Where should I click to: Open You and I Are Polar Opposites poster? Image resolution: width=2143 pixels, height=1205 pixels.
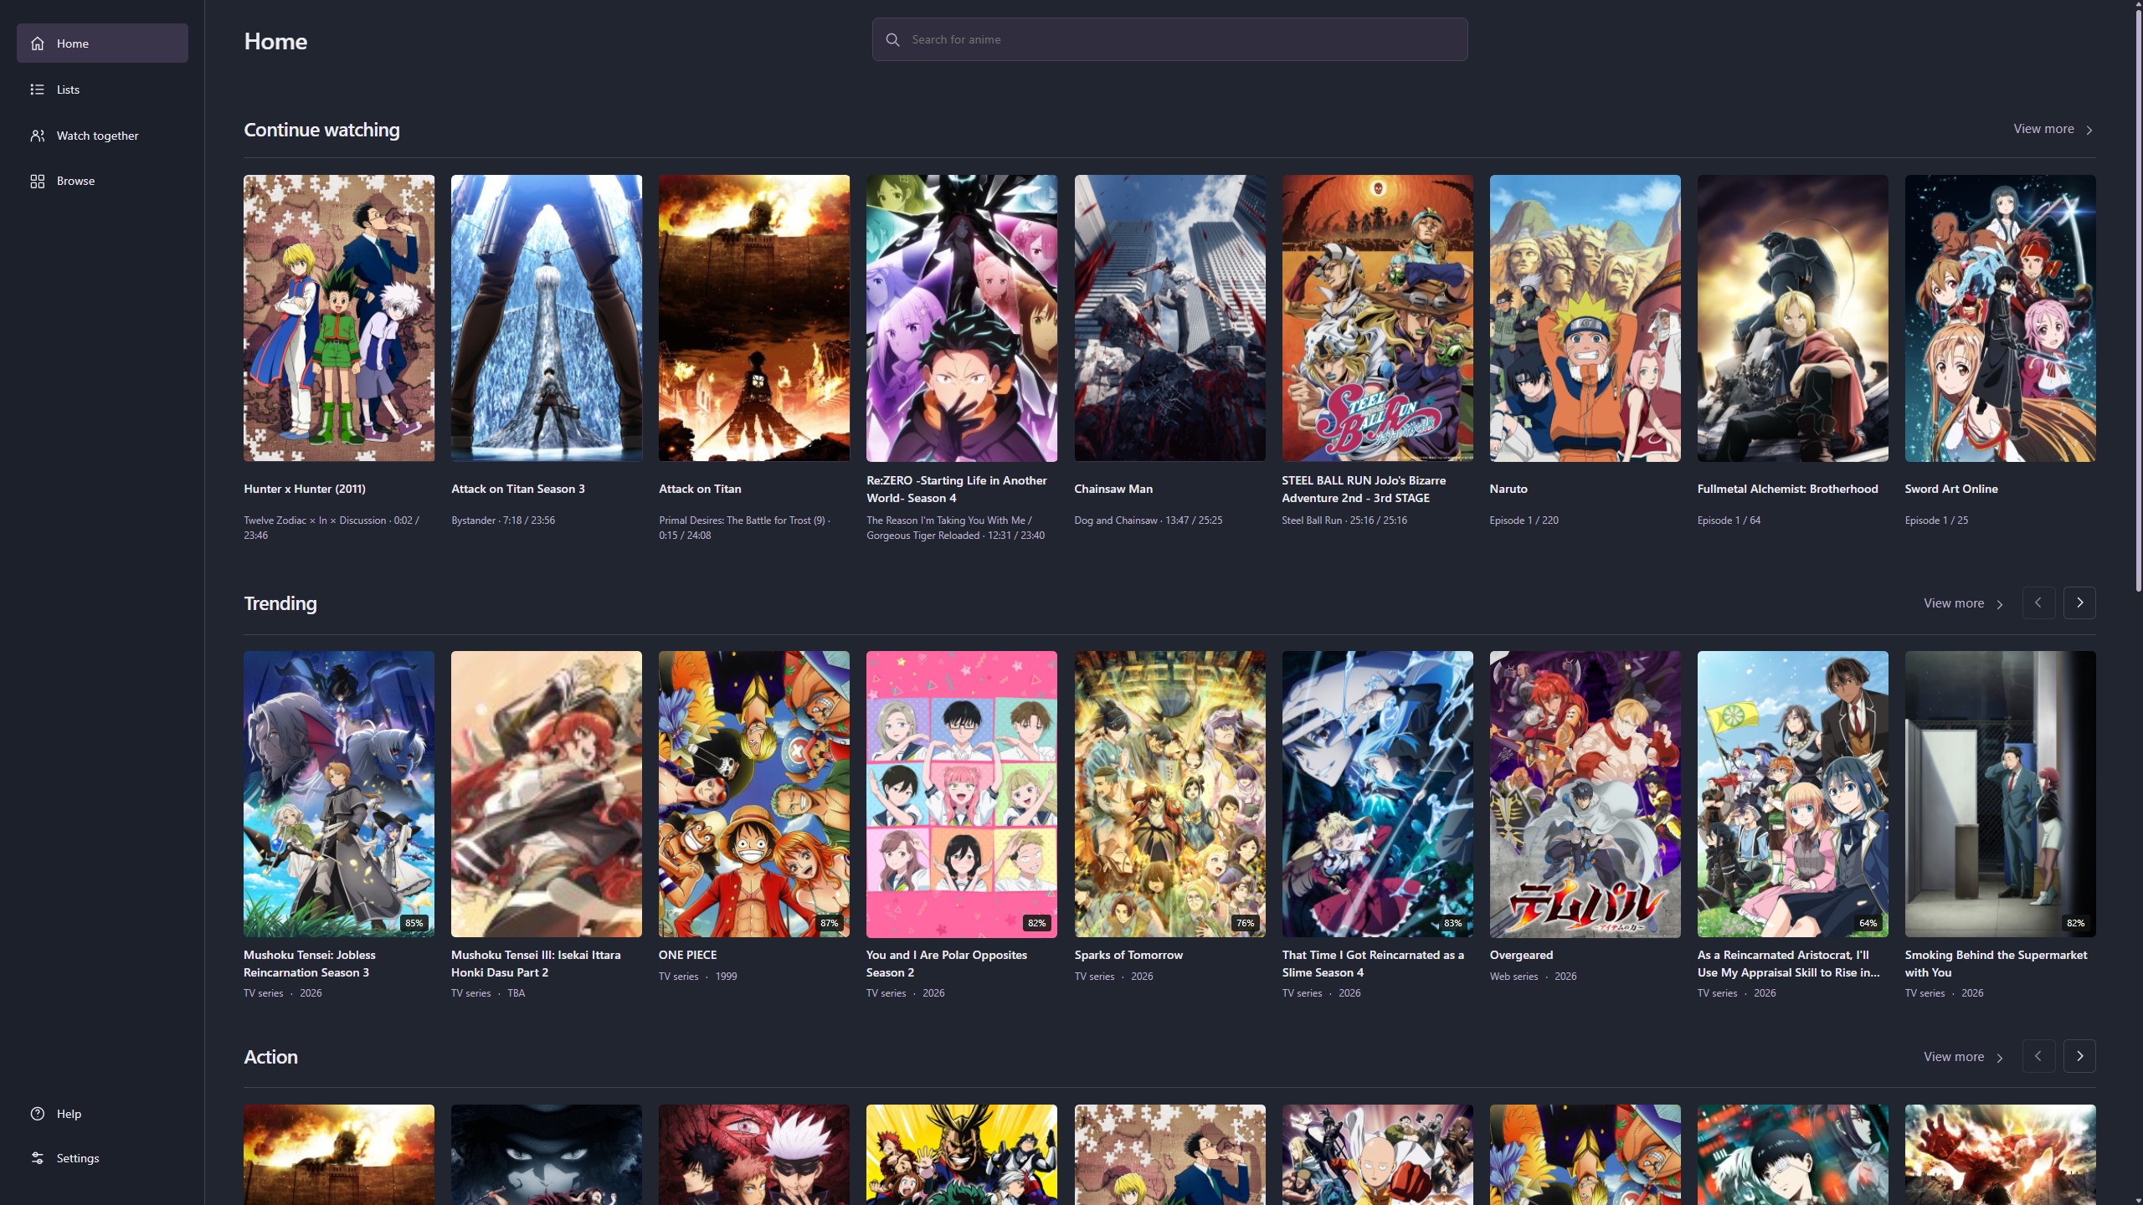point(962,794)
